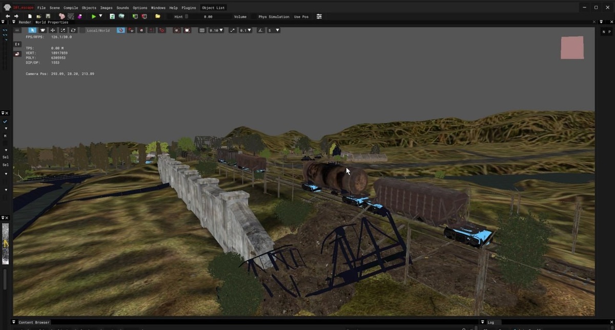Click the Use Pos button

(x=301, y=16)
